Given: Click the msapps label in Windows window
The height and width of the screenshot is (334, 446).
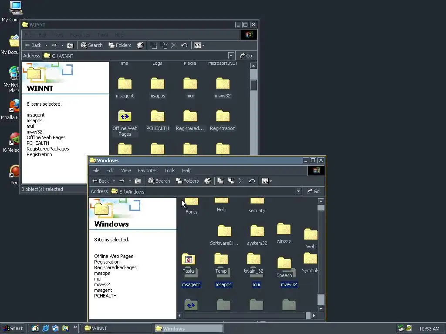Looking at the screenshot, I should pyautogui.click(x=223, y=284).
